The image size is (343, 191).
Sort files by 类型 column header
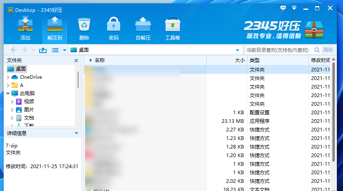278,60
